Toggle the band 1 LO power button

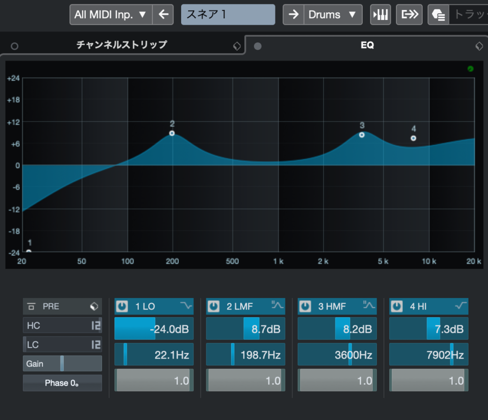(x=122, y=306)
